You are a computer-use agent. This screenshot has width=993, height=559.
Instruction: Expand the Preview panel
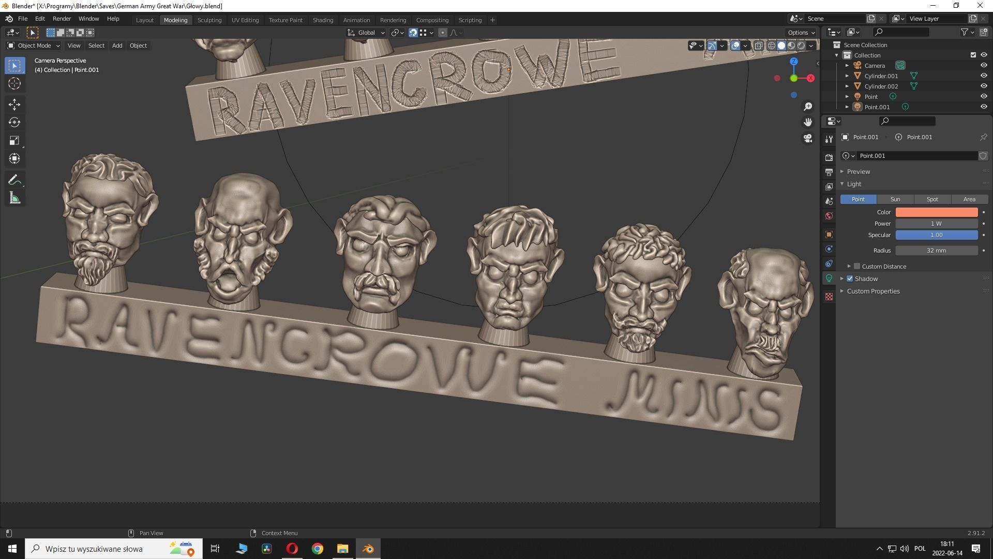(858, 172)
